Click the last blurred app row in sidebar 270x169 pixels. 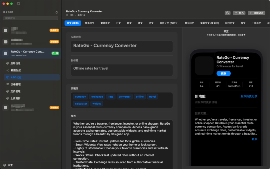click(x=31, y=107)
